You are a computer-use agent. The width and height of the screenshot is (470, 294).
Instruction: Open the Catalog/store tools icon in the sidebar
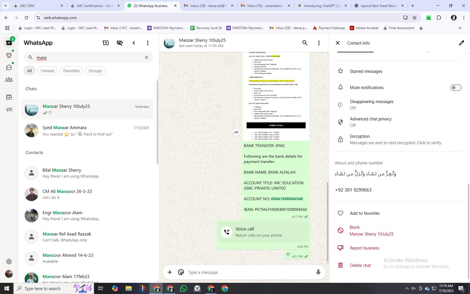(x=9, y=97)
